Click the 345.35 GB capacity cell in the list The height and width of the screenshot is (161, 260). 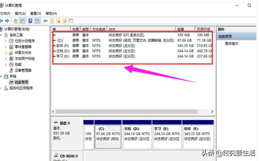pyautogui.click(x=185, y=46)
